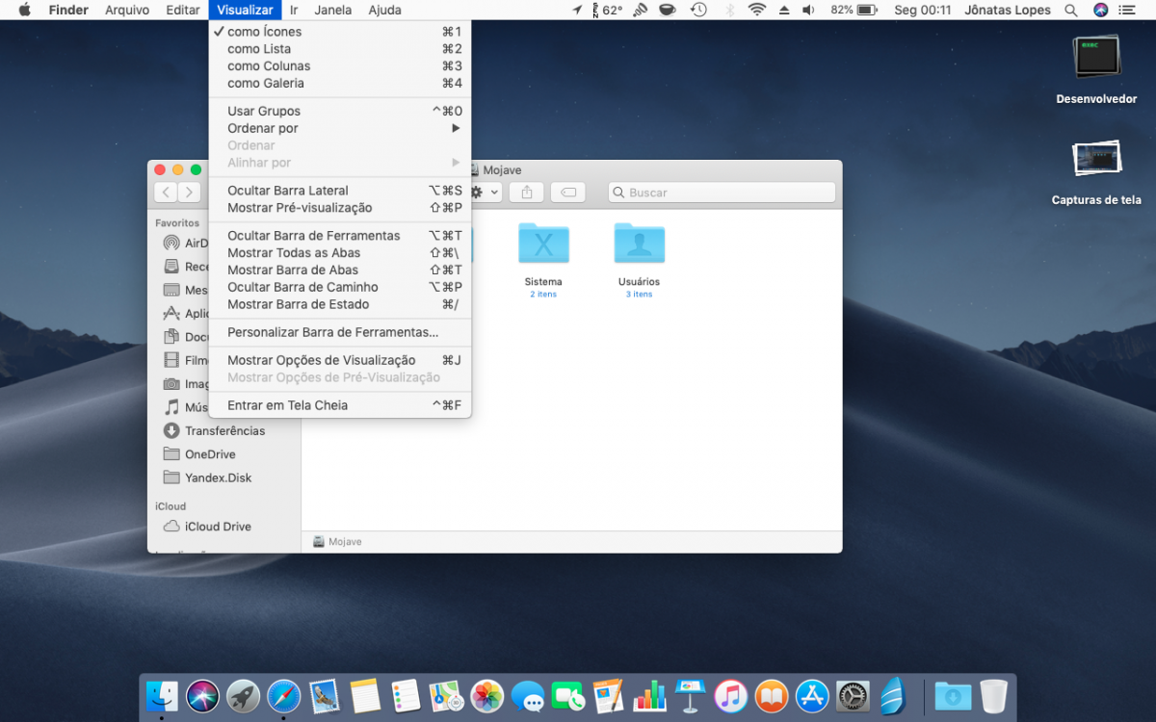Go forward in the Finder window

(x=189, y=193)
